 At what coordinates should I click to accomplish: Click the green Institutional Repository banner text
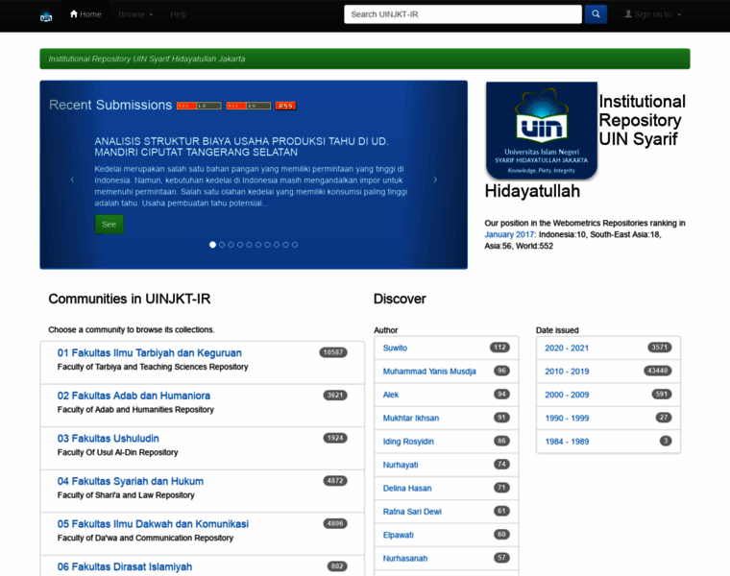pyautogui.click(x=147, y=60)
